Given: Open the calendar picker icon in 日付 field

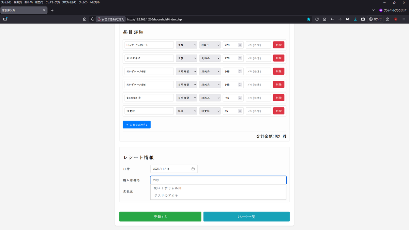Looking at the screenshot, I should (x=193, y=169).
